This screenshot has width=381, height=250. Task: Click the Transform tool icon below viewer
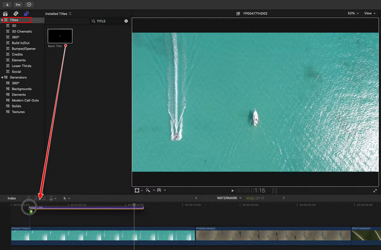[137, 191]
